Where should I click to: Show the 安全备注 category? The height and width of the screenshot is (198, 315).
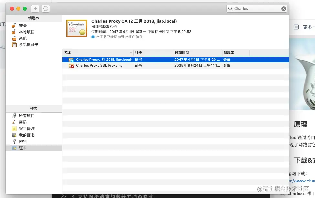coord(27,128)
